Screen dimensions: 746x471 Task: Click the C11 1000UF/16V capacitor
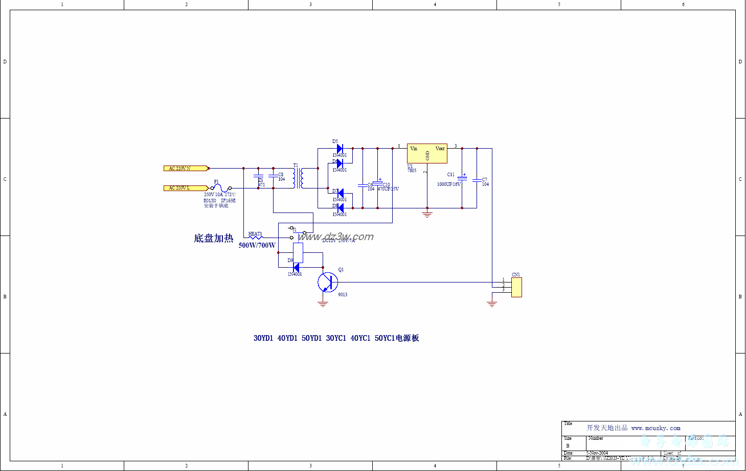462,177
